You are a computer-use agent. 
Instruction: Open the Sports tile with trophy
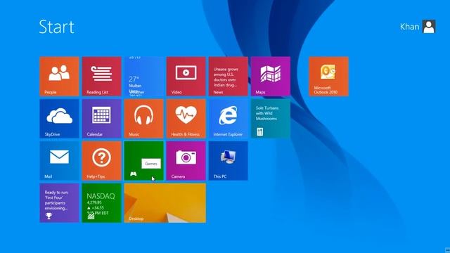[x=59, y=203]
